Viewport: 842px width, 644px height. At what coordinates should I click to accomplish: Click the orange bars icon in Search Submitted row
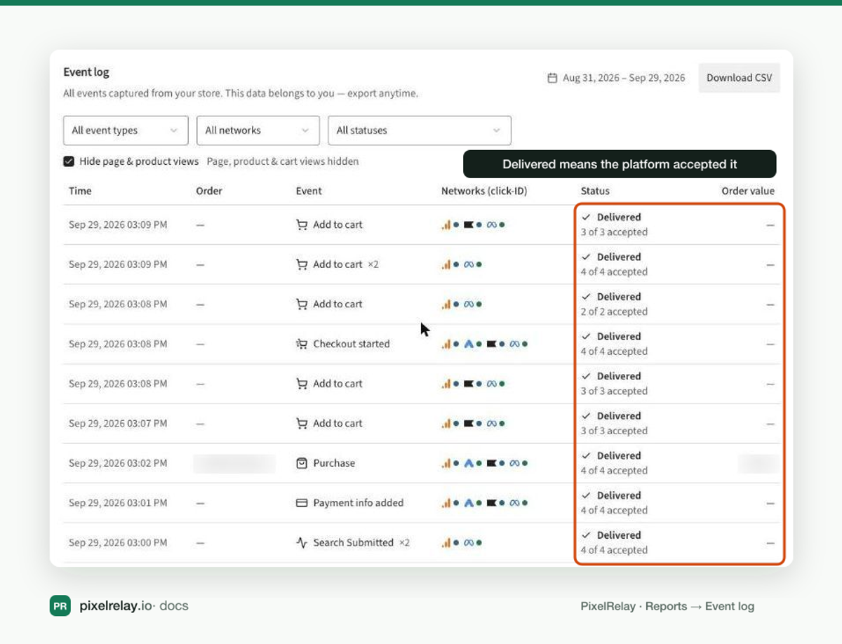[x=446, y=543]
